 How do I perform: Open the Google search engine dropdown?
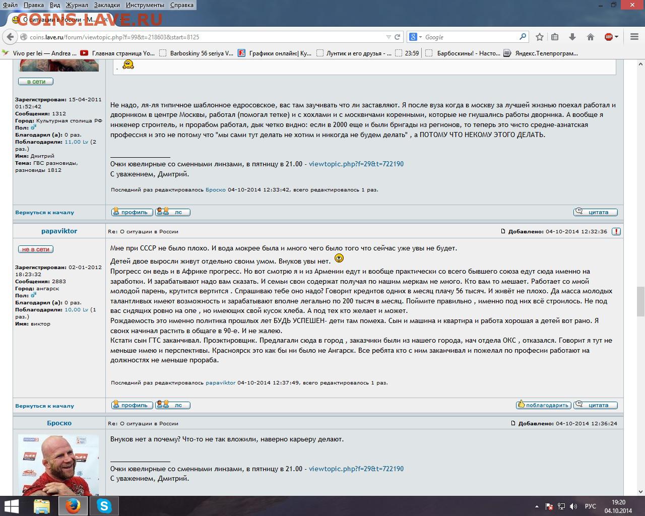click(415, 37)
